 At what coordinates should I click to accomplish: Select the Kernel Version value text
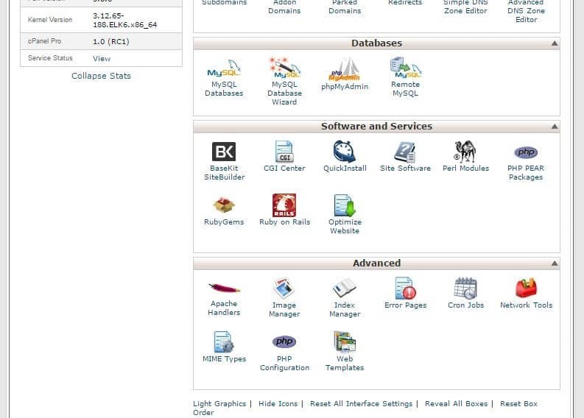124,21
